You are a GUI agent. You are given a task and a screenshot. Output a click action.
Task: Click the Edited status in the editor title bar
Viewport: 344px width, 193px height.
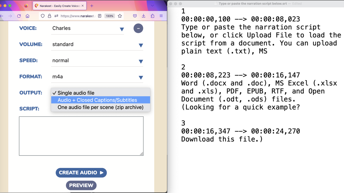(x=296, y=3)
